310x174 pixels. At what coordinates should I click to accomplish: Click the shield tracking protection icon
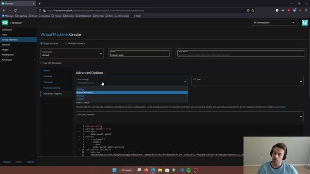point(40,10)
